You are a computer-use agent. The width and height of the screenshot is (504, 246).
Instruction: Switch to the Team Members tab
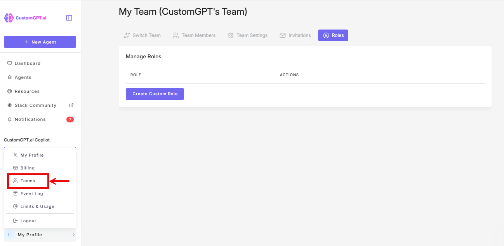pyautogui.click(x=194, y=35)
